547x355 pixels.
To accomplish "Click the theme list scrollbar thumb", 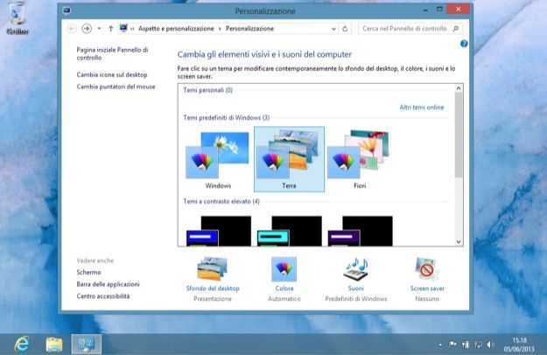I will click(x=459, y=135).
